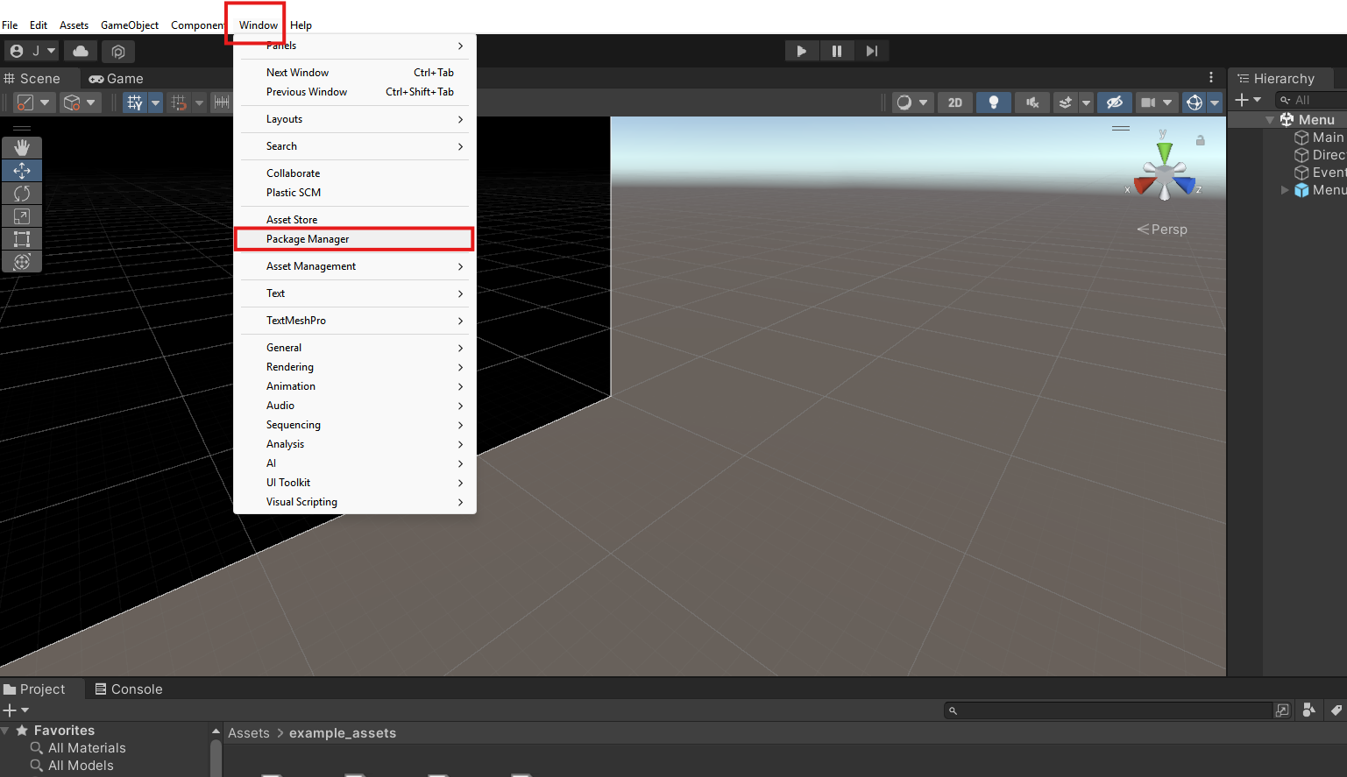
Task: Expand the Menu GameObject in Hierarchy
Action: coord(1285,190)
